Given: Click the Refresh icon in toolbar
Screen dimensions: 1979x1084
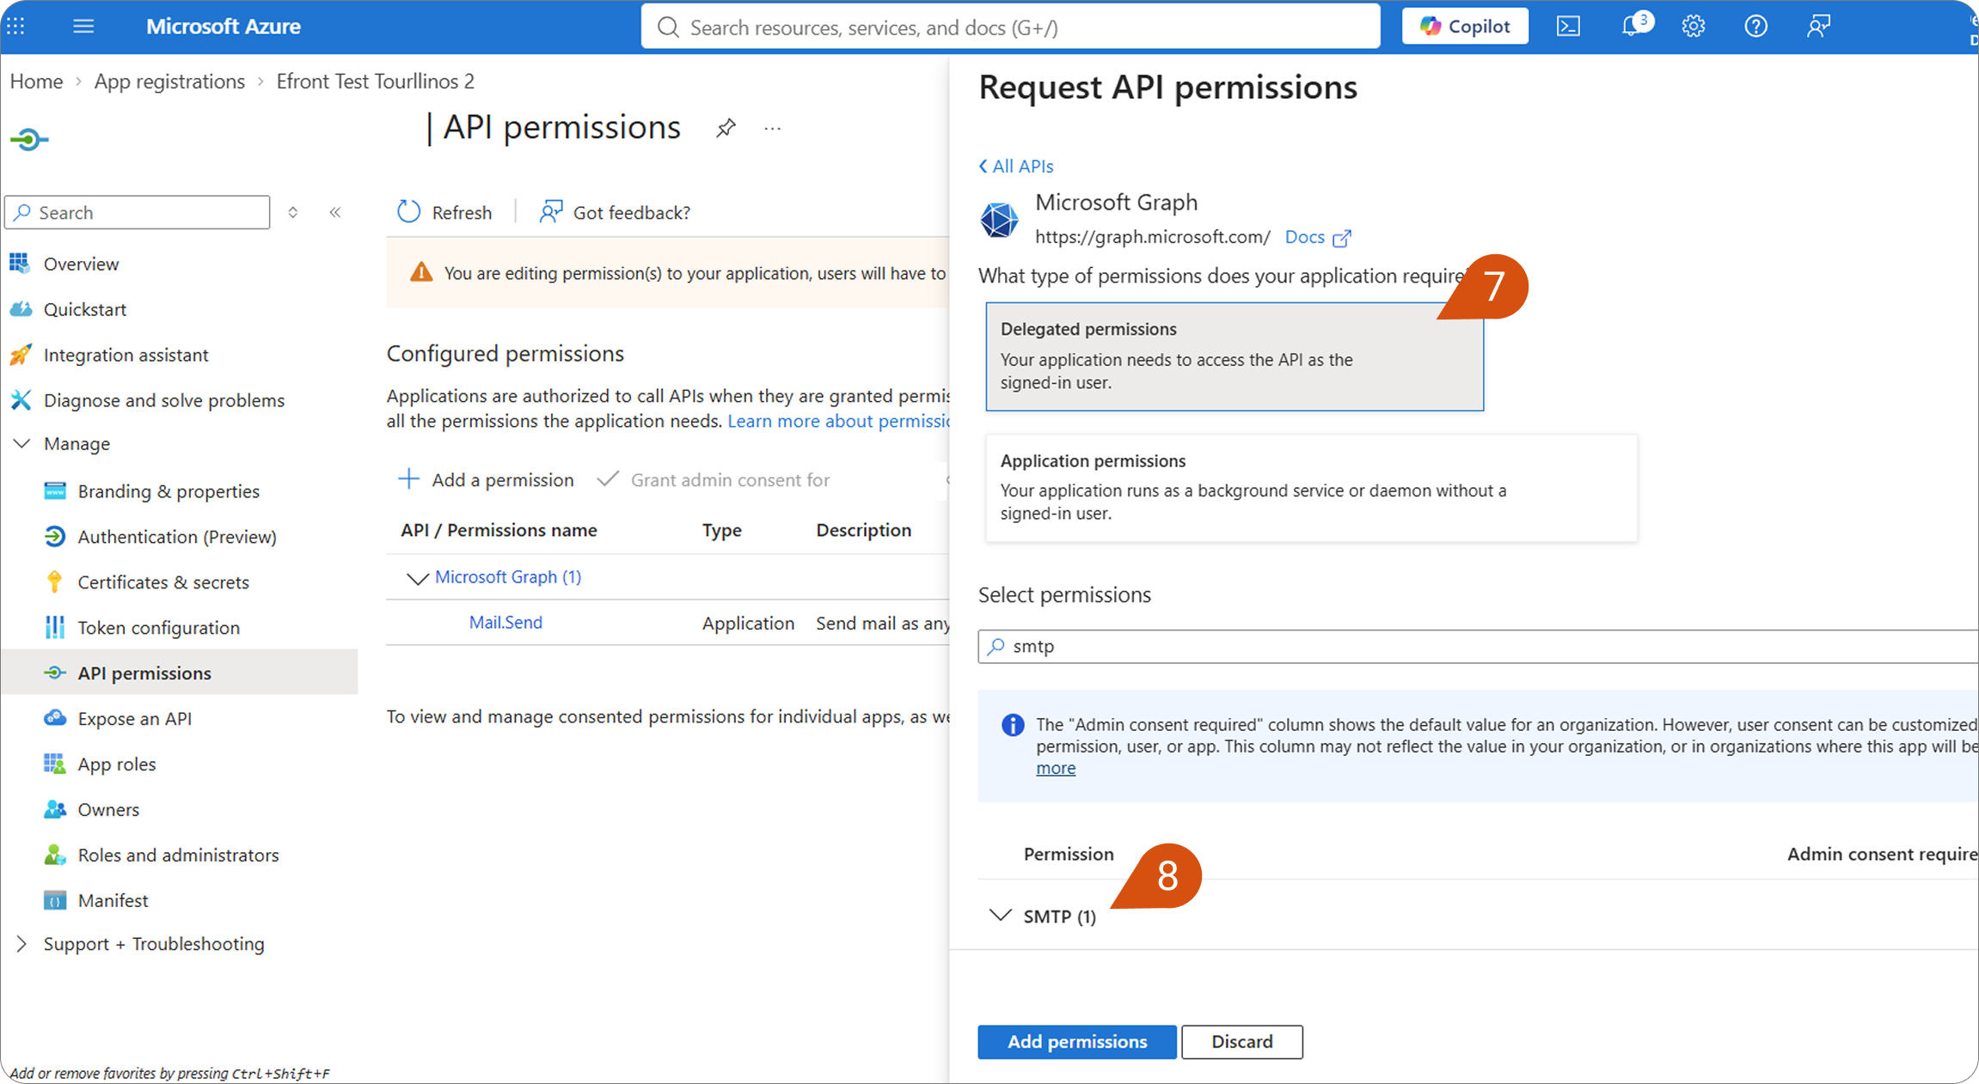Looking at the screenshot, I should click(408, 212).
